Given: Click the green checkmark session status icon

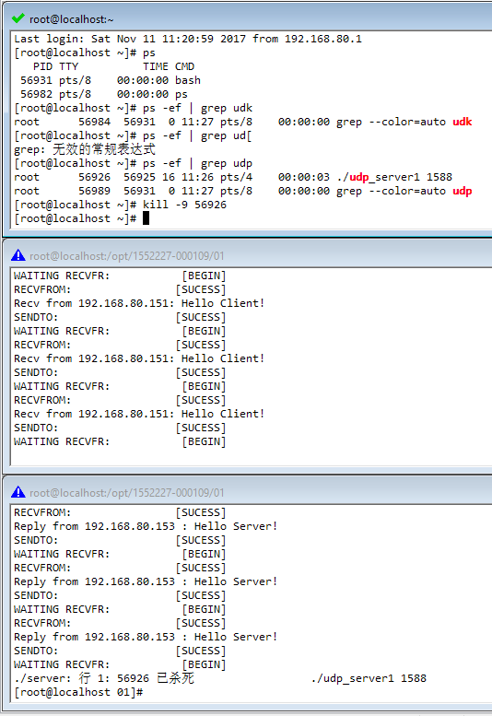Looking at the screenshot, I should (18, 18).
